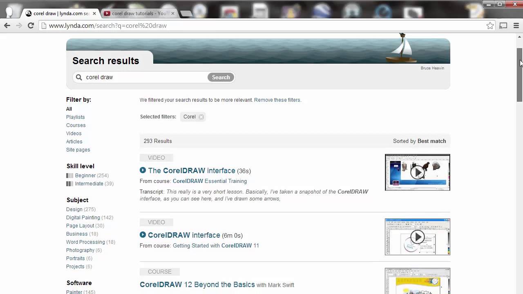Click the magnifier icon in search field
Screen dimensions: 523x294
(79, 77)
